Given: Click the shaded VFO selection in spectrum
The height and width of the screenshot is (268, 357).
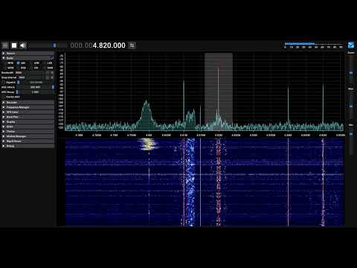Looking at the screenshot, I should 219,92.
